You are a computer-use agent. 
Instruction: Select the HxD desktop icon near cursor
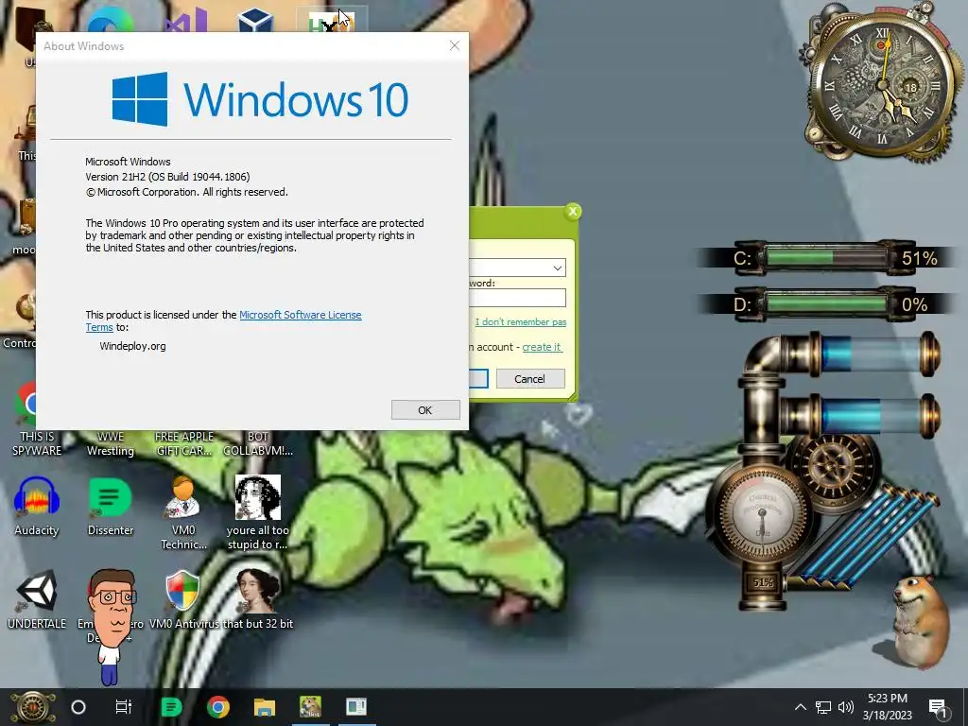tap(332, 20)
